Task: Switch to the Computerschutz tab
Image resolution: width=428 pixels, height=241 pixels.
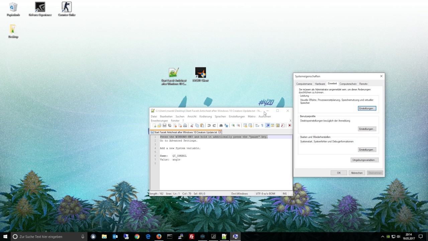Action: click(x=348, y=84)
